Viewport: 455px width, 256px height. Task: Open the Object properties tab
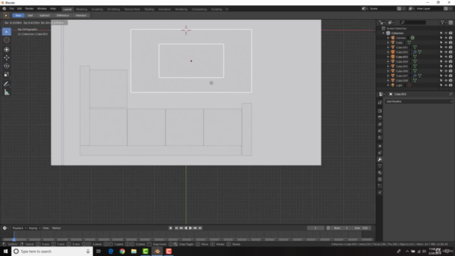point(380,146)
